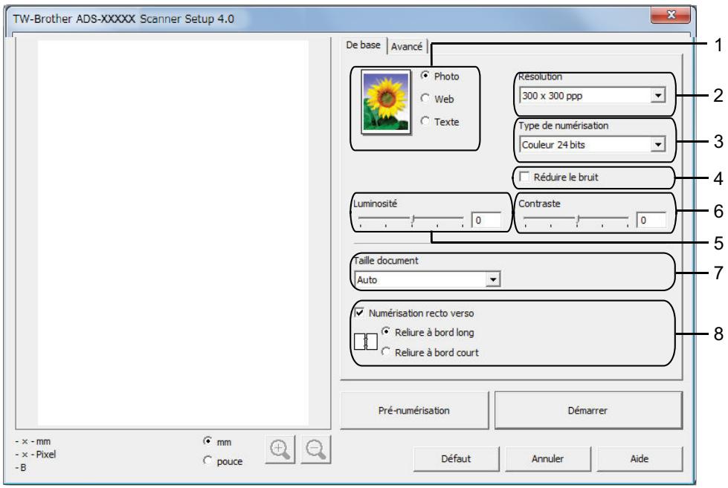Click the zoom in magnifier icon

coord(280,449)
